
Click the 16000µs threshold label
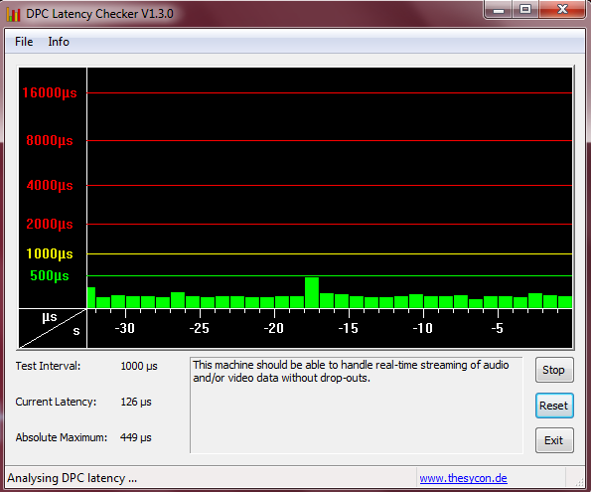pyautogui.click(x=50, y=92)
